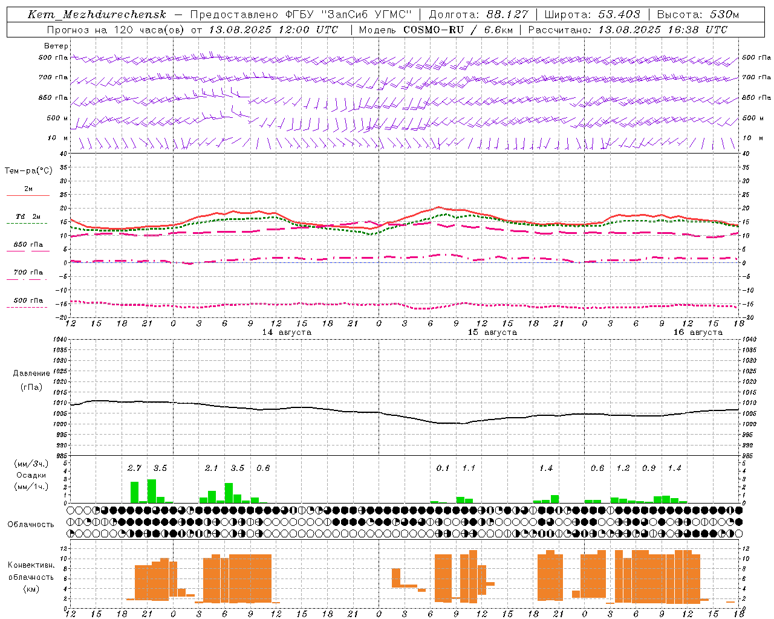Click the 16 августа date label
Image resolution: width=774 pixels, height=619 pixels.
698,332
